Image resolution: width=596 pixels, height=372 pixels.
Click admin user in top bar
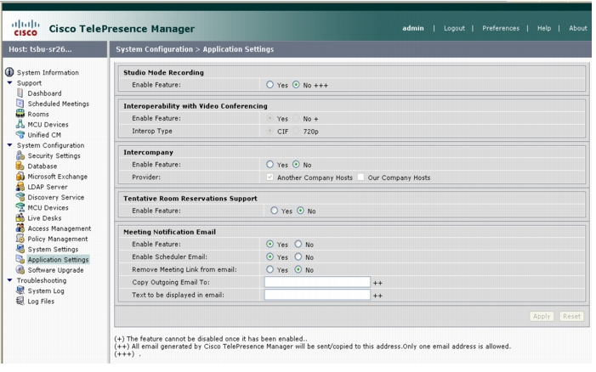tap(413, 28)
